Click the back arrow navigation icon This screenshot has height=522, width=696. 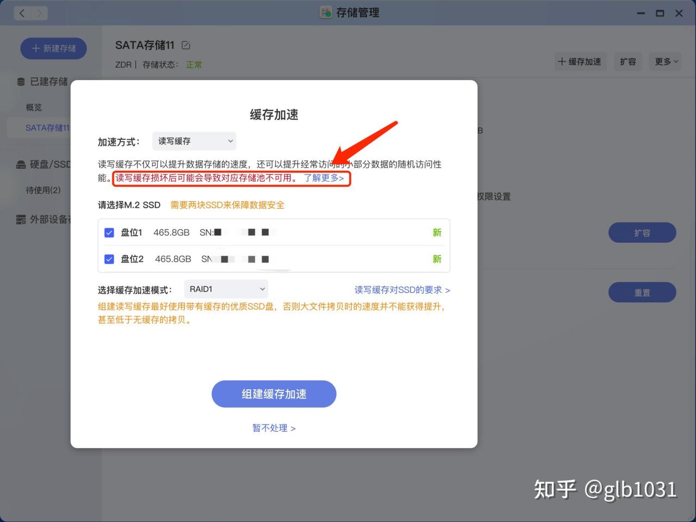click(x=21, y=13)
